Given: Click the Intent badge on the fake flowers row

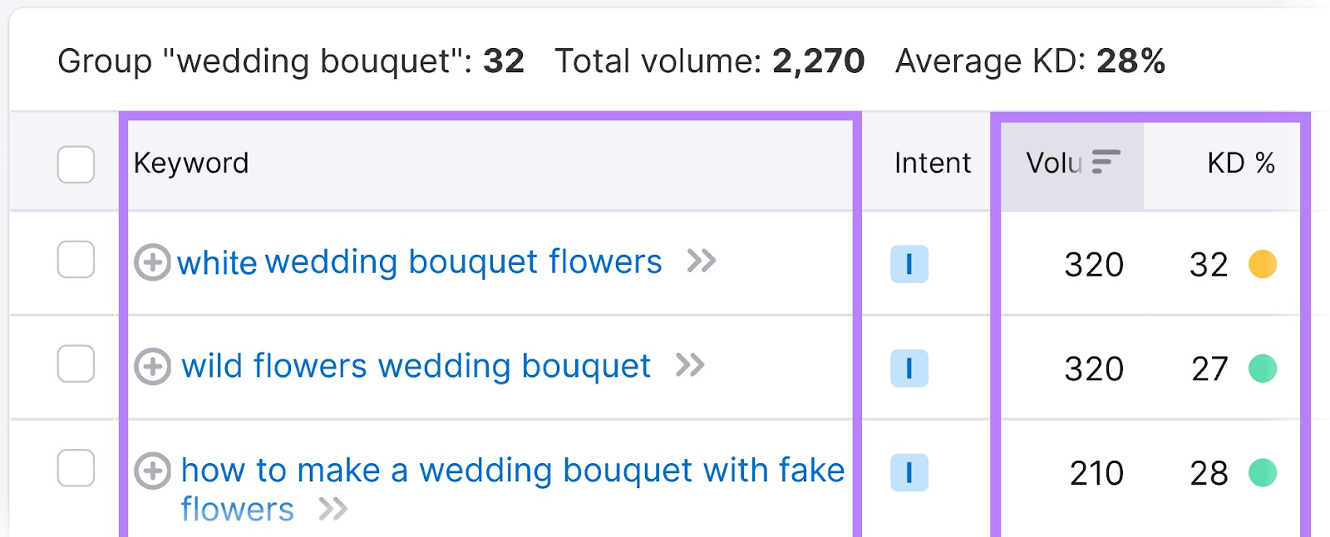Looking at the screenshot, I should (909, 472).
